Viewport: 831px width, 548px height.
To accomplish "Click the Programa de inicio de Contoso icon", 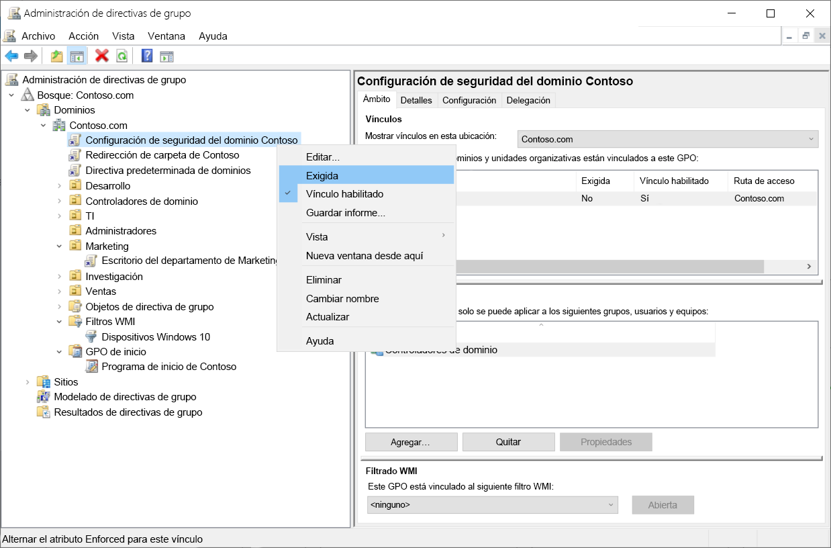I will coord(91,367).
